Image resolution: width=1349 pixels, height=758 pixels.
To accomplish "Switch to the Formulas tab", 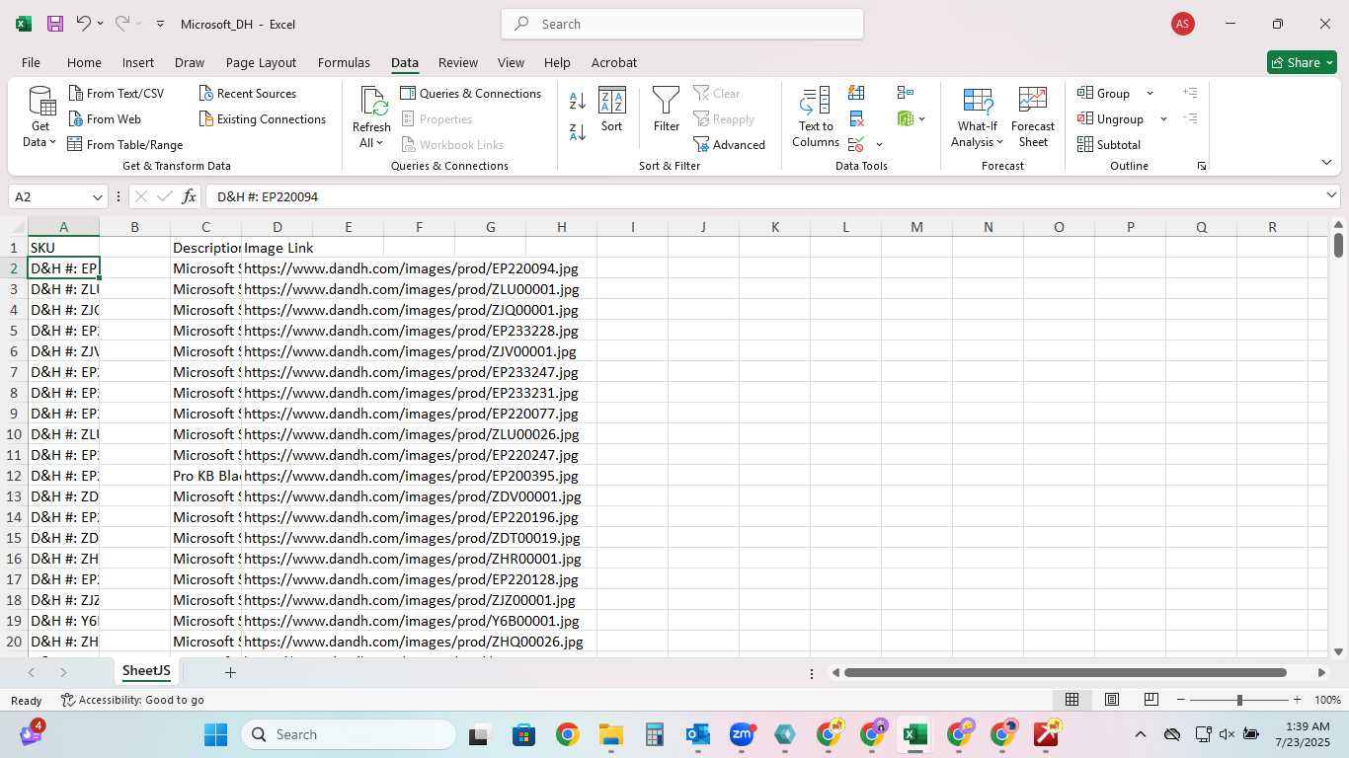I will click(x=344, y=62).
